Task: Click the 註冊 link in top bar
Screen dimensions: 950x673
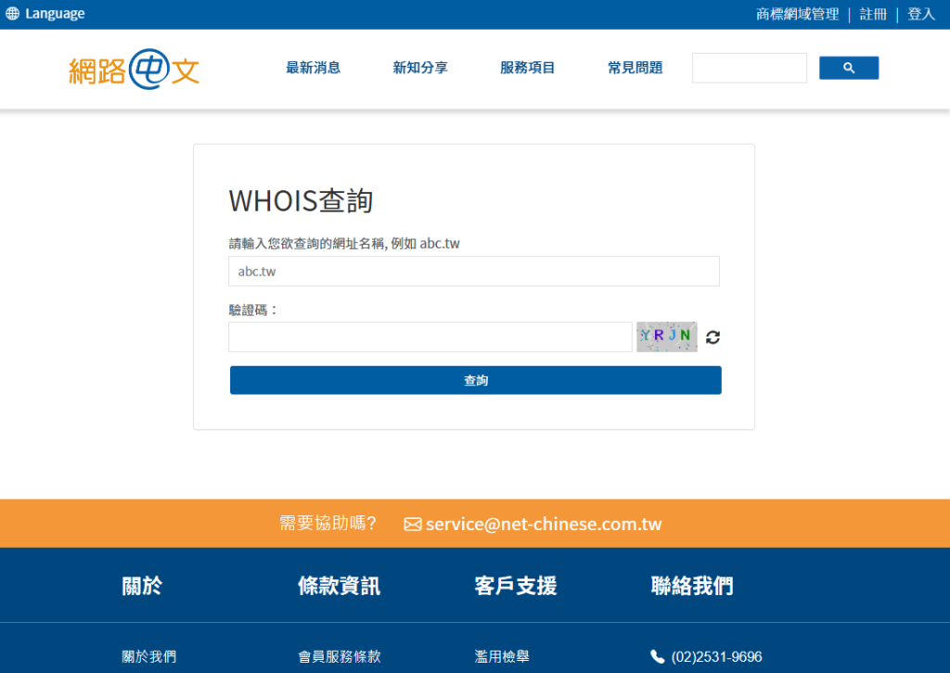Action: coord(873,13)
